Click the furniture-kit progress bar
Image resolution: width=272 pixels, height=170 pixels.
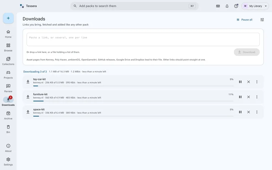coord(133,101)
